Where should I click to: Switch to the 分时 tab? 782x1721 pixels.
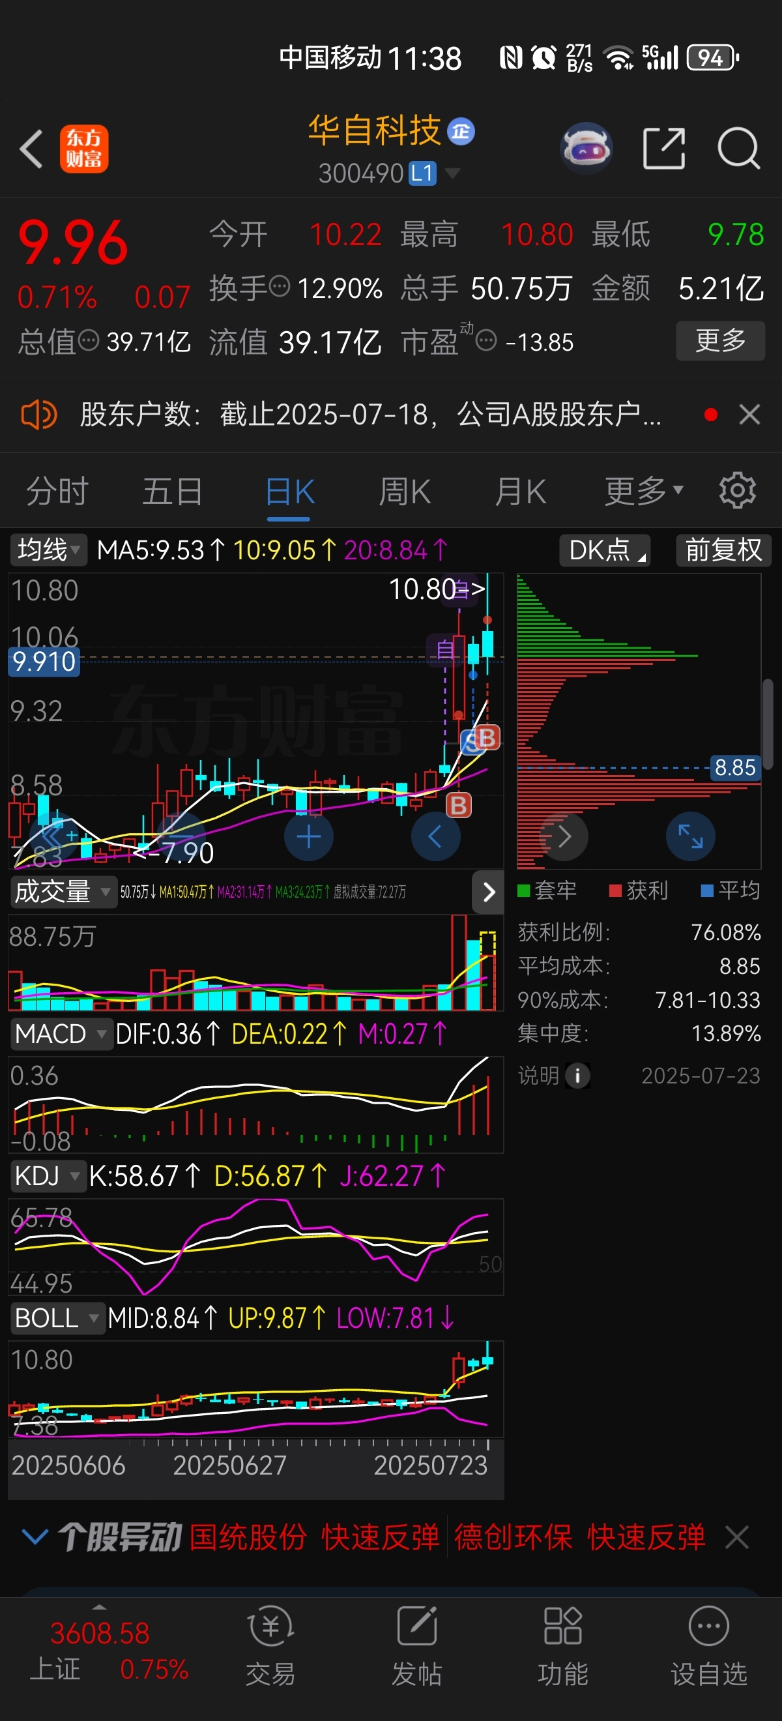click(57, 492)
